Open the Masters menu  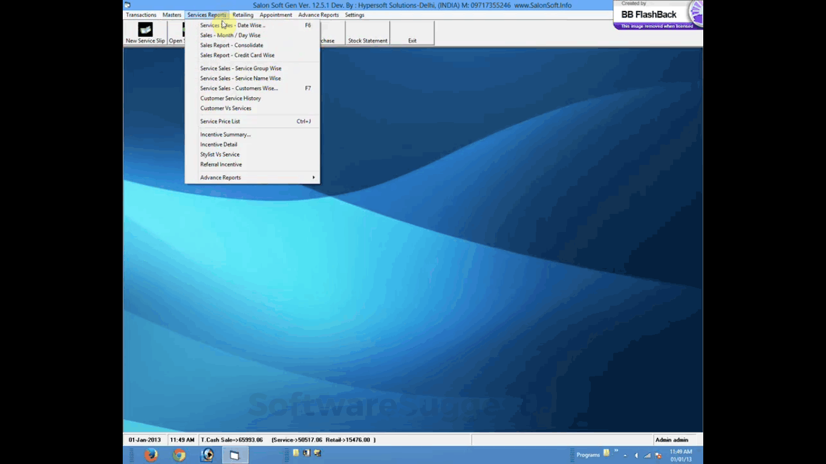point(172,15)
